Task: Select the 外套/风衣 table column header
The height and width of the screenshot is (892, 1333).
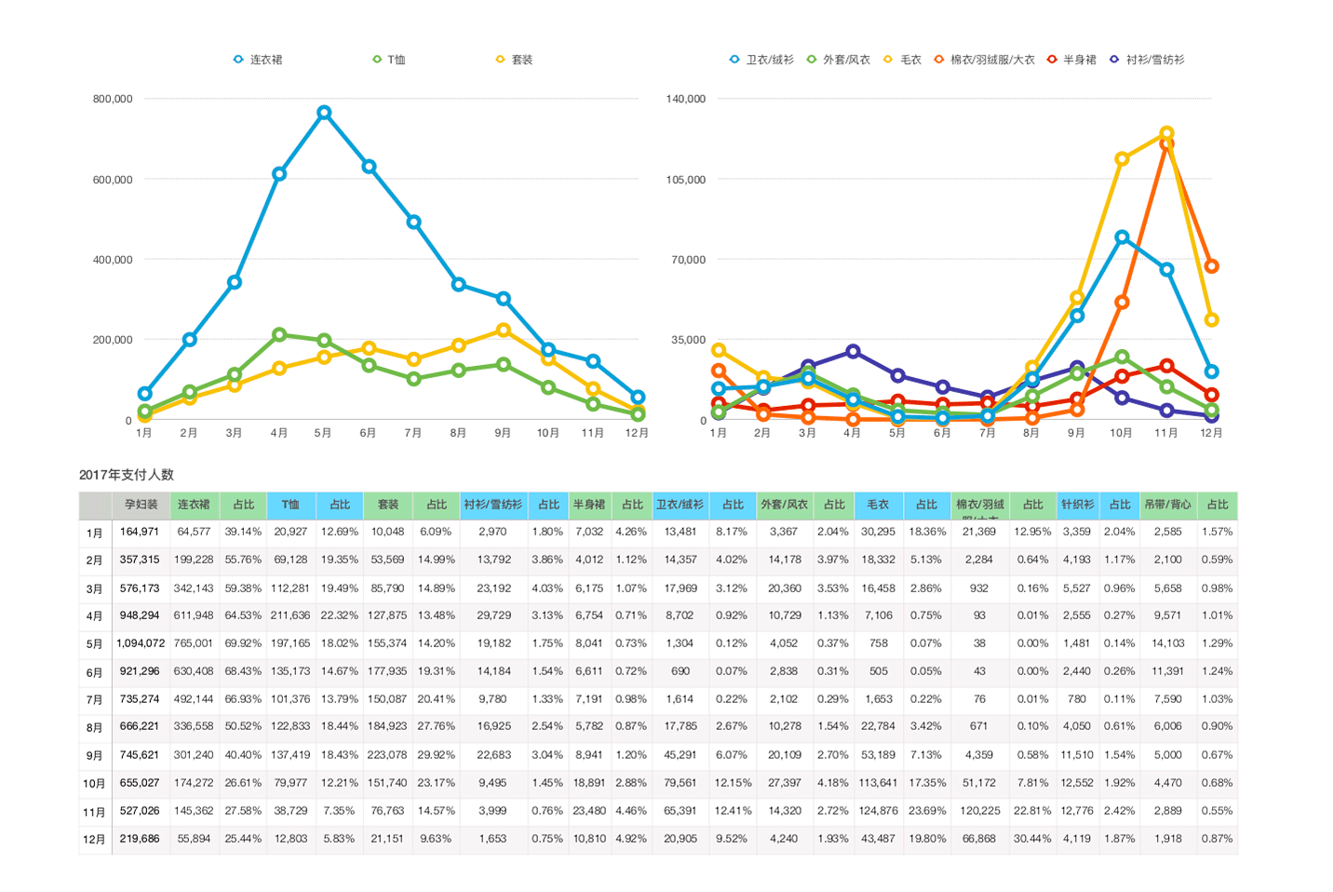Action: tap(785, 505)
